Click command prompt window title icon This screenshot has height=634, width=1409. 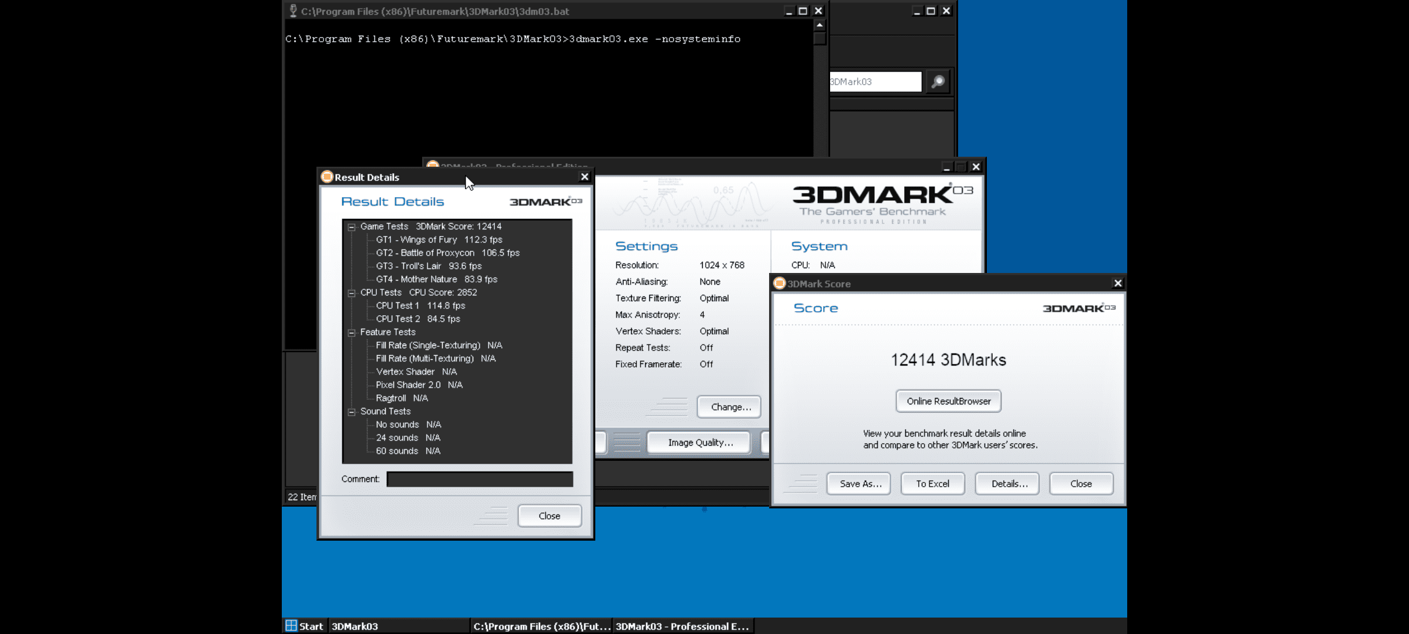point(293,11)
